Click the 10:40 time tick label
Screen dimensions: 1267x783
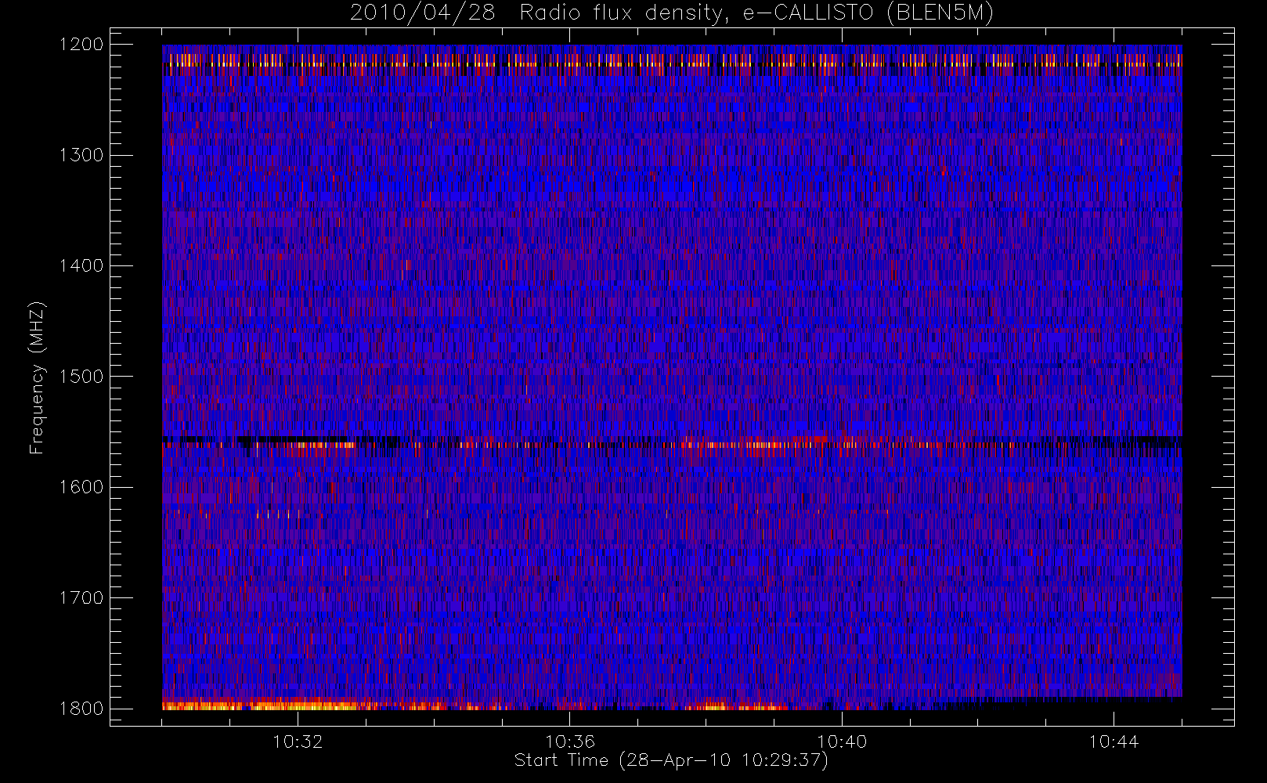(x=842, y=742)
